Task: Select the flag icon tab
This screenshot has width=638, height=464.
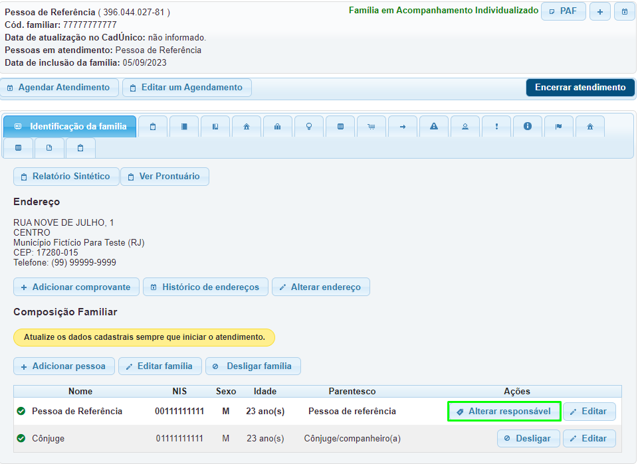Action: coord(559,126)
